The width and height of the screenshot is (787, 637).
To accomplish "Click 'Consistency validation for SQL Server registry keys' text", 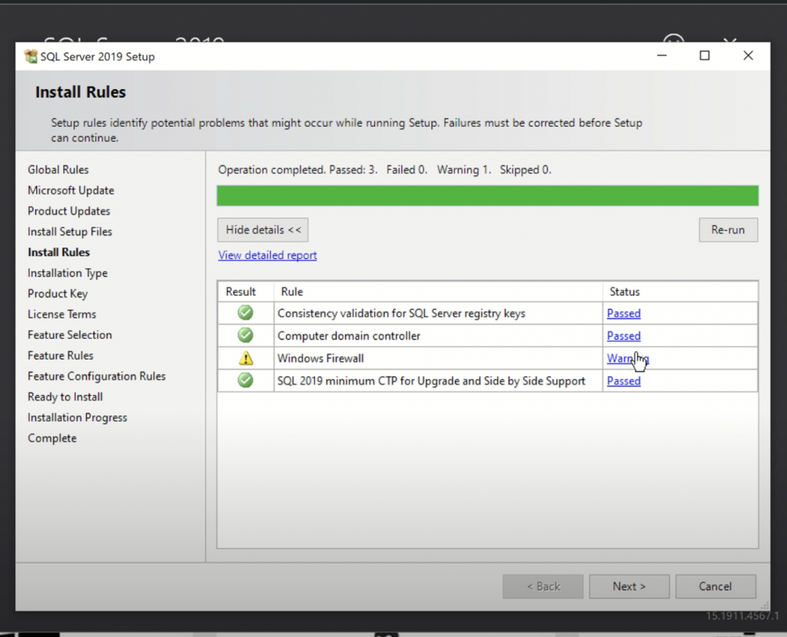I will click(x=401, y=314).
